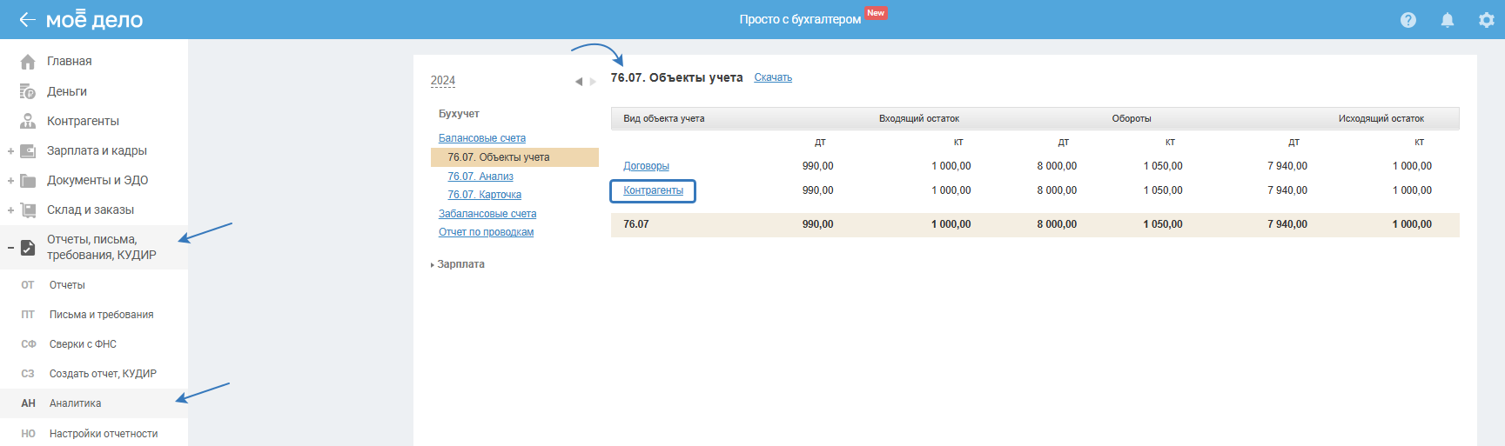Open the 2024 year selector
This screenshot has width=1505, height=446.
point(443,80)
